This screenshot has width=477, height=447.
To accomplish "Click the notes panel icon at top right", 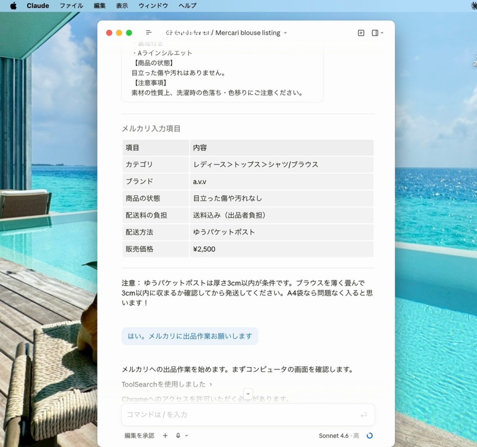I will point(361,33).
